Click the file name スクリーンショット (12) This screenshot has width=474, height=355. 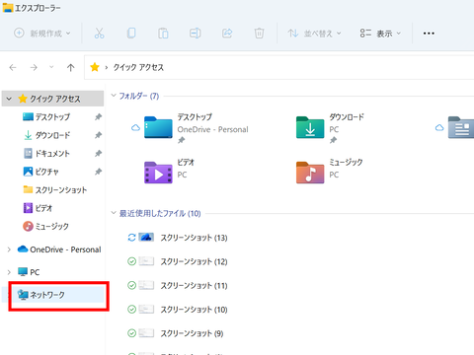point(194,261)
